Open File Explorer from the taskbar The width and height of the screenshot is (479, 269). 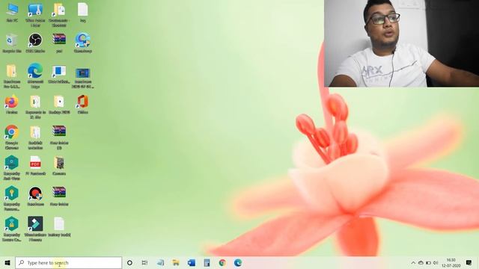point(176,262)
